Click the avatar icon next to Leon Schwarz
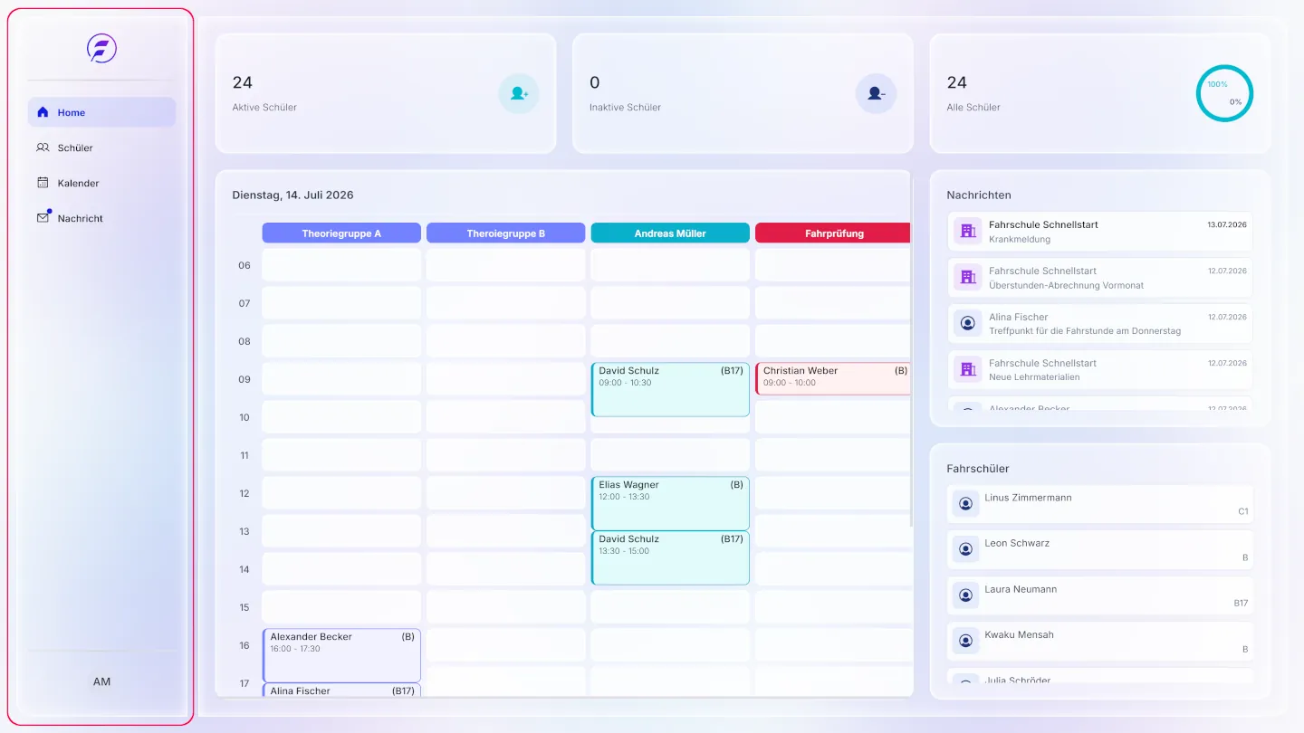Screen dimensions: 1304x733 966,548
